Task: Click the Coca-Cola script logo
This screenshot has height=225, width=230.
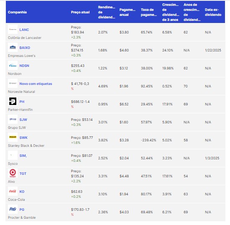Action: (13, 191)
